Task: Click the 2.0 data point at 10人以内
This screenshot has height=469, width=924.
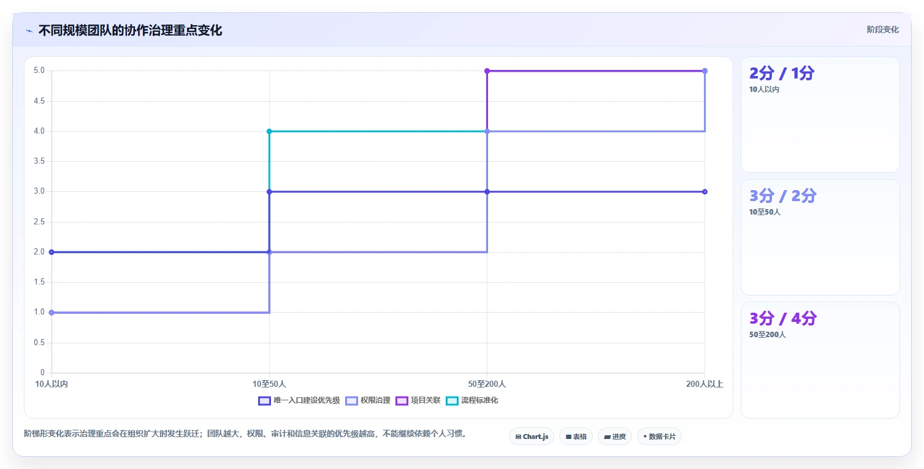Action: coord(52,252)
